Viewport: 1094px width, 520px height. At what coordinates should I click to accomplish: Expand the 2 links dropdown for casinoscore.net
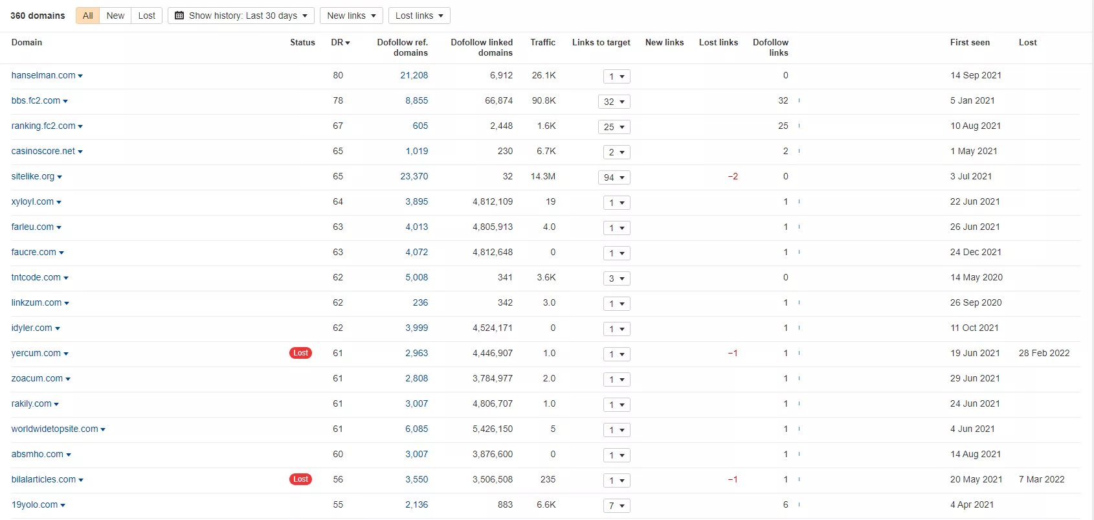coord(617,152)
